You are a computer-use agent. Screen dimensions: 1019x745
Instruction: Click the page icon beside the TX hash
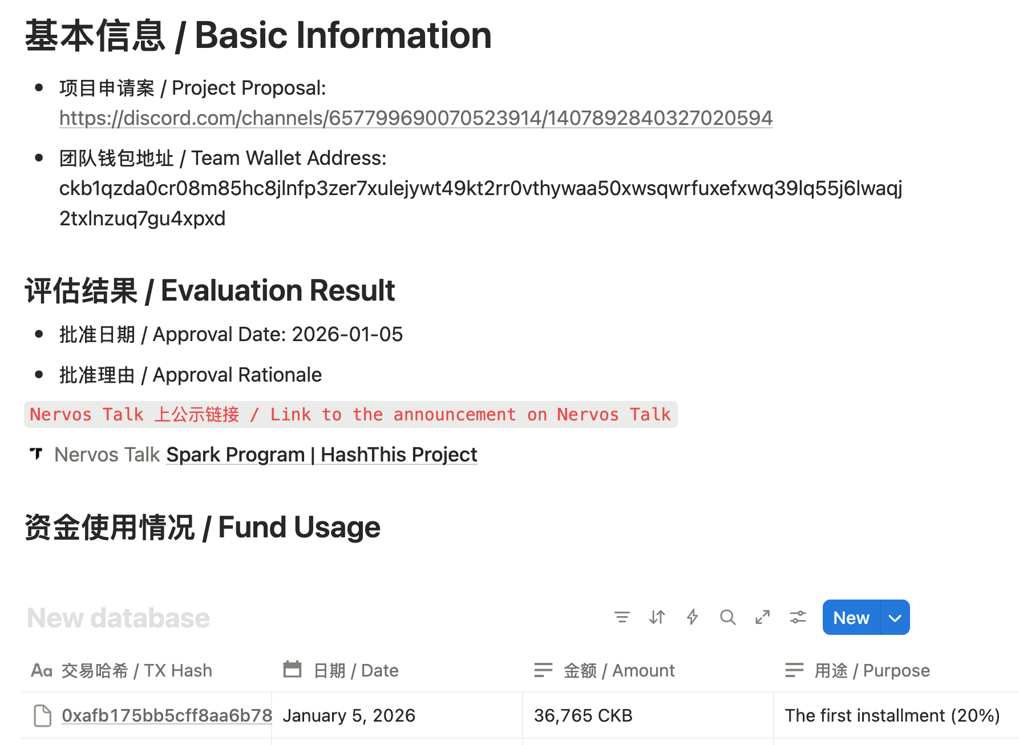click(x=43, y=716)
